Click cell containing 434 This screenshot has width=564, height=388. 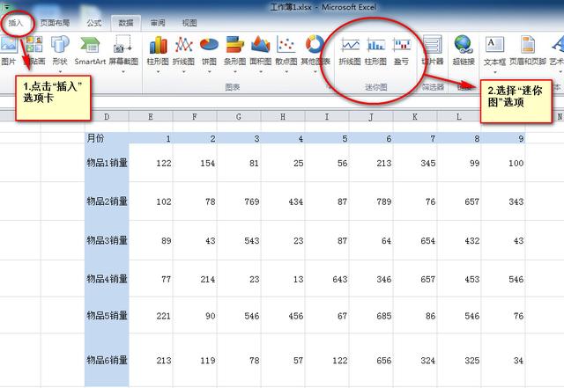click(x=283, y=201)
